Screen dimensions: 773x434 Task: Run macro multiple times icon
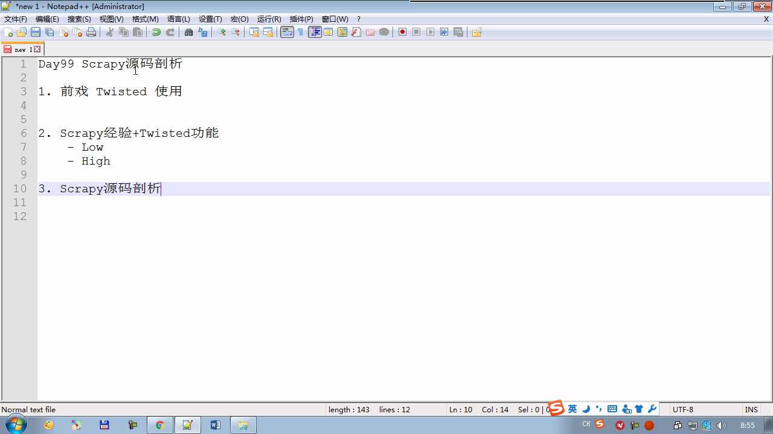coord(444,33)
